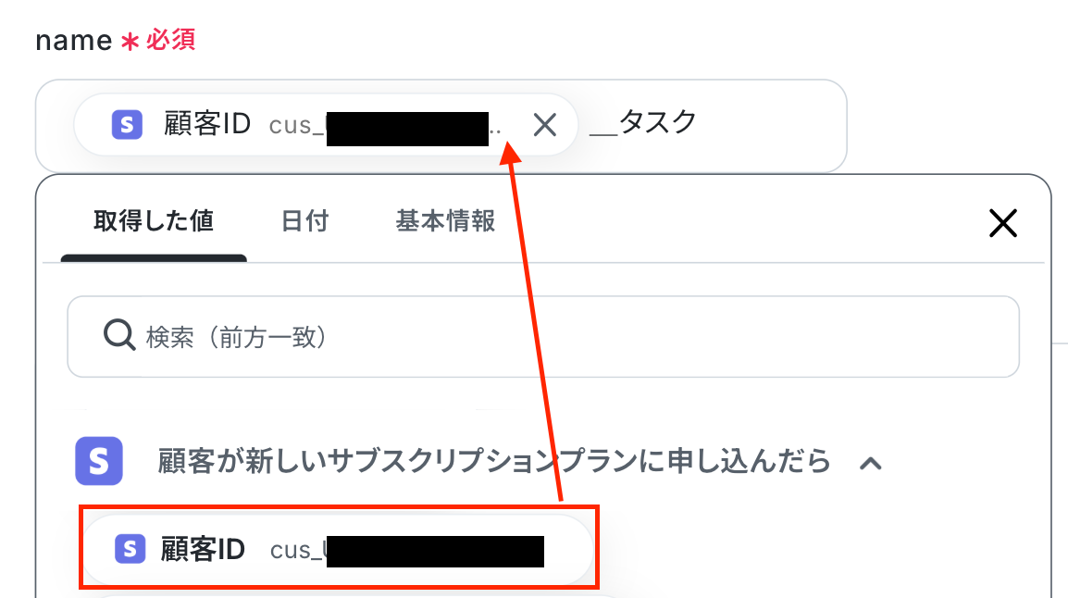The width and height of the screenshot is (1068, 598).
Task: Click empty area right of __タスク in name field
Action: (770, 125)
